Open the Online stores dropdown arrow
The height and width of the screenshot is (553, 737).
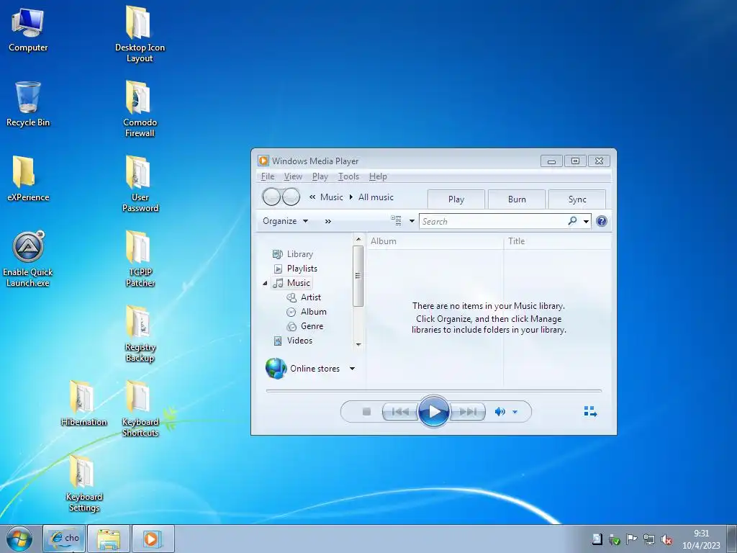352,369
